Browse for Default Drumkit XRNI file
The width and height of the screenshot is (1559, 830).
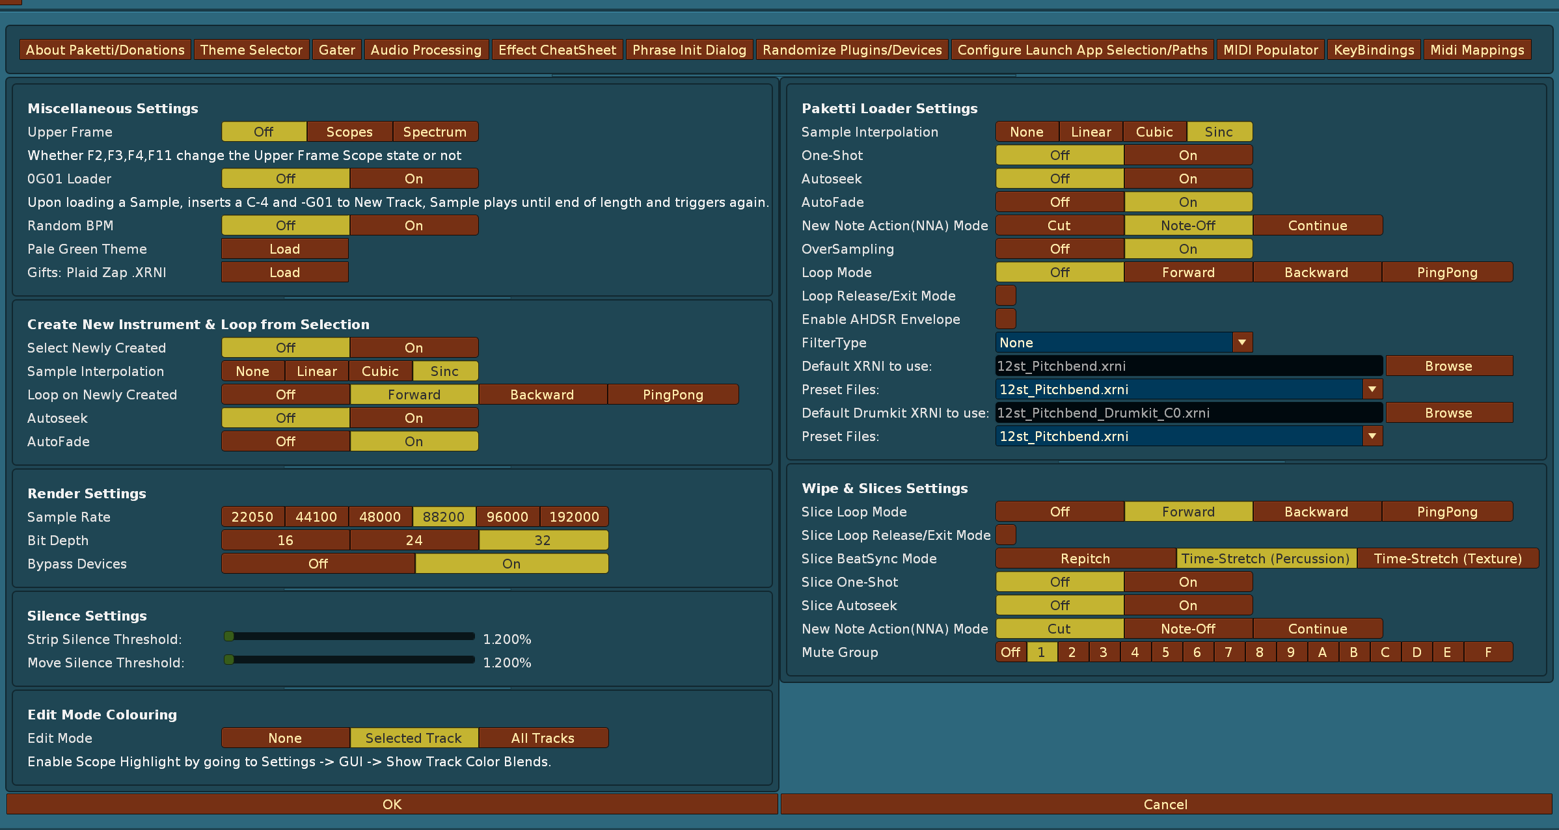pos(1448,412)
